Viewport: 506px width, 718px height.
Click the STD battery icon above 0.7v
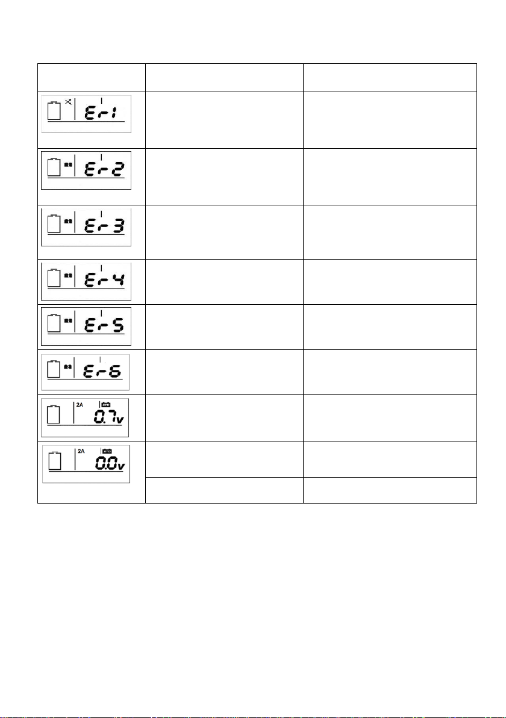(x=106, y=405)
